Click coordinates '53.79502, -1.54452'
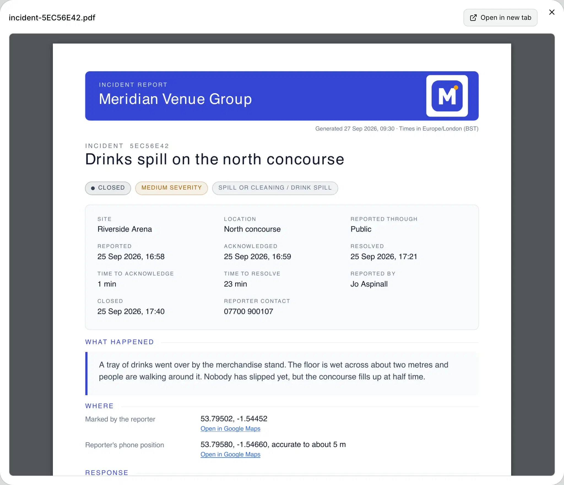Screen dimensions: 564x485 pyautogui.click(x=234, y=419)
